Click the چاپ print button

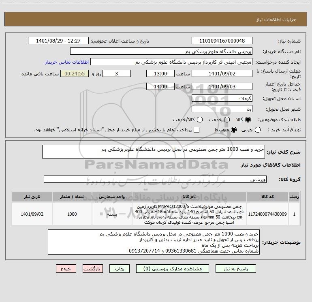pos(120,269)
